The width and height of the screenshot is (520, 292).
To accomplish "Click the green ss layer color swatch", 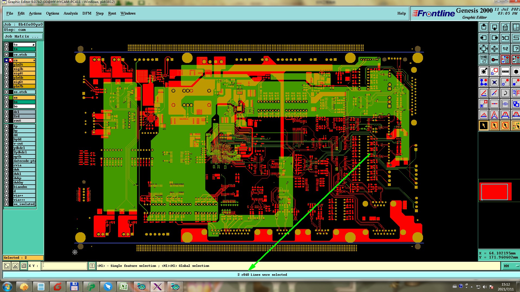I will point(11,98).
